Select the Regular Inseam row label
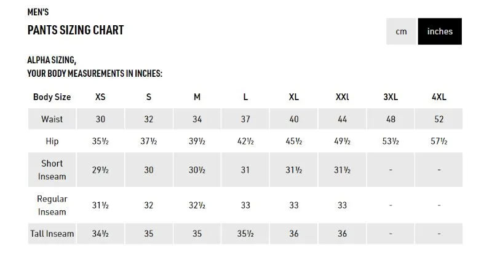Screen dimensions: 492x260 click(52, 205)
